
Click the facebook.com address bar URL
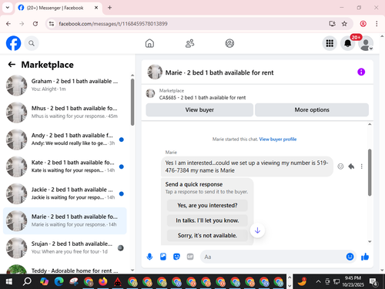113,24
